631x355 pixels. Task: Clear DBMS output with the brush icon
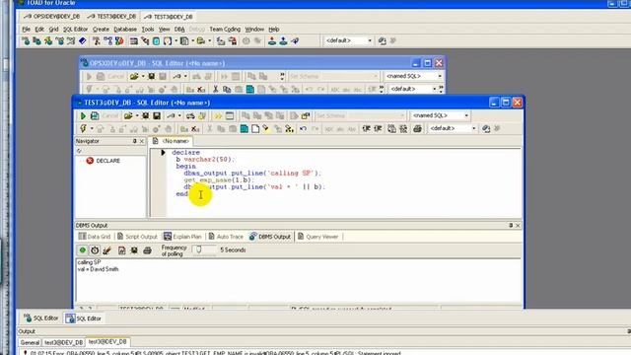click(x=106, y=249)
